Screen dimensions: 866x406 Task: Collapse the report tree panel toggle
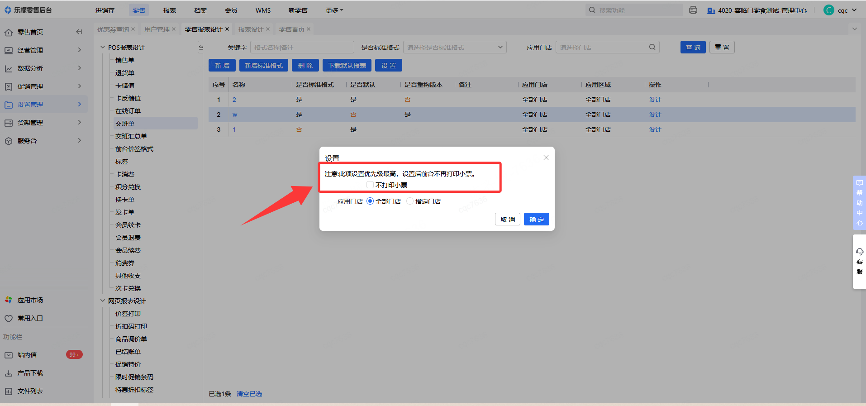pyautogui.click(x=201, y=47)
